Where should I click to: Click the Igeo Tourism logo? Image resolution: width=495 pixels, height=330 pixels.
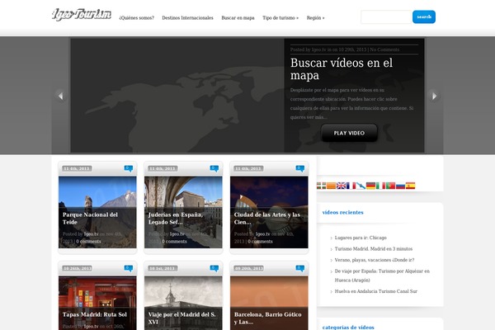(x=82, y=15)
